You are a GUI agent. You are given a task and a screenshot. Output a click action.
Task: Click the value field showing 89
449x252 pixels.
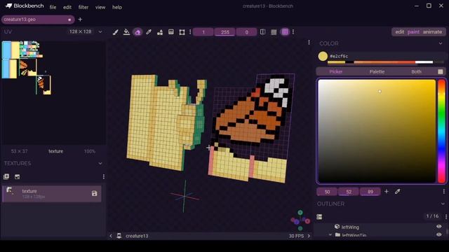(370, 192)
